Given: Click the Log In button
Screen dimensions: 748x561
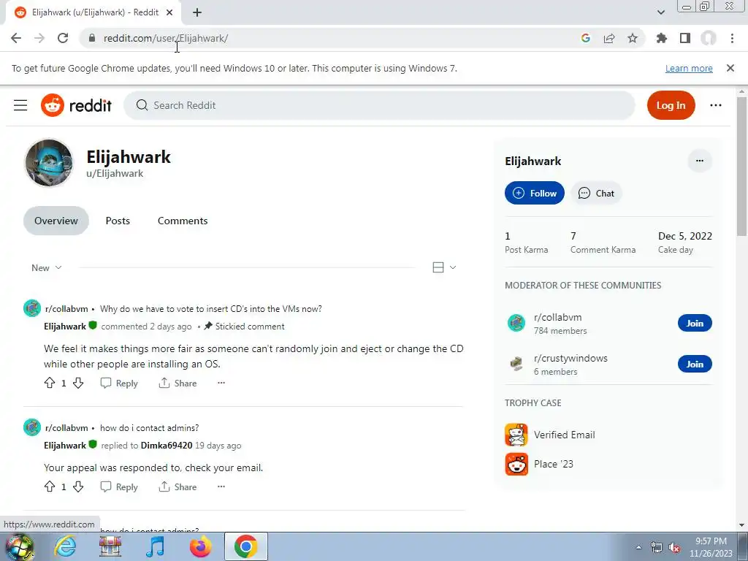Looking at the screenshot, I should [x=671, y=105].
